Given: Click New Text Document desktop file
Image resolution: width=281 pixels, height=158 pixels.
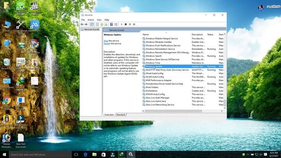Looking at the screenshot, I should coord(21,141).
